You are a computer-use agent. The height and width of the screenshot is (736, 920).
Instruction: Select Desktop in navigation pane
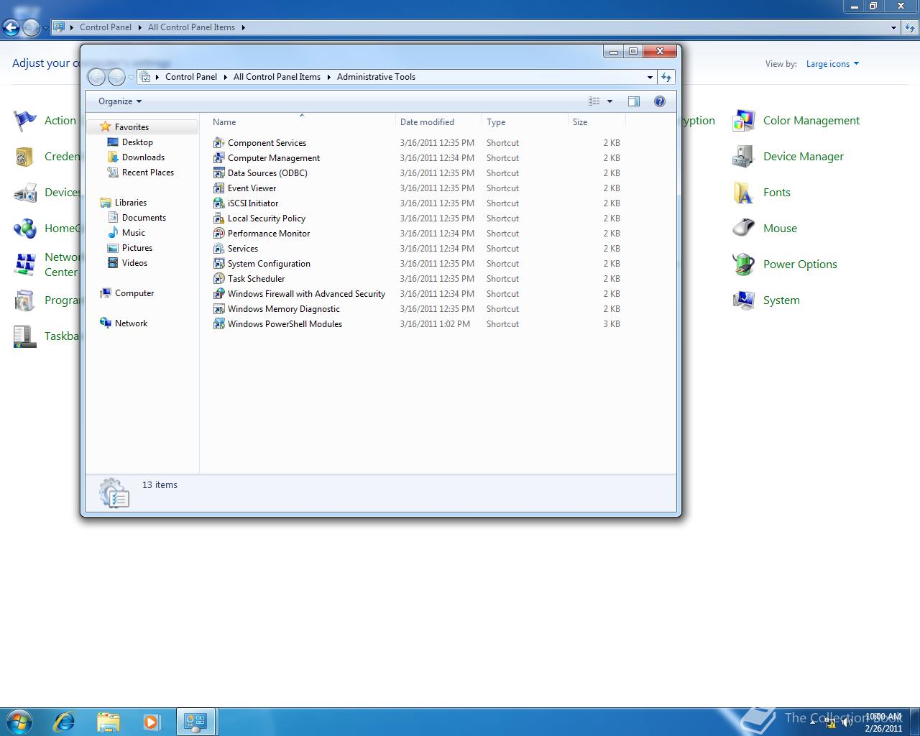[137, 142]
